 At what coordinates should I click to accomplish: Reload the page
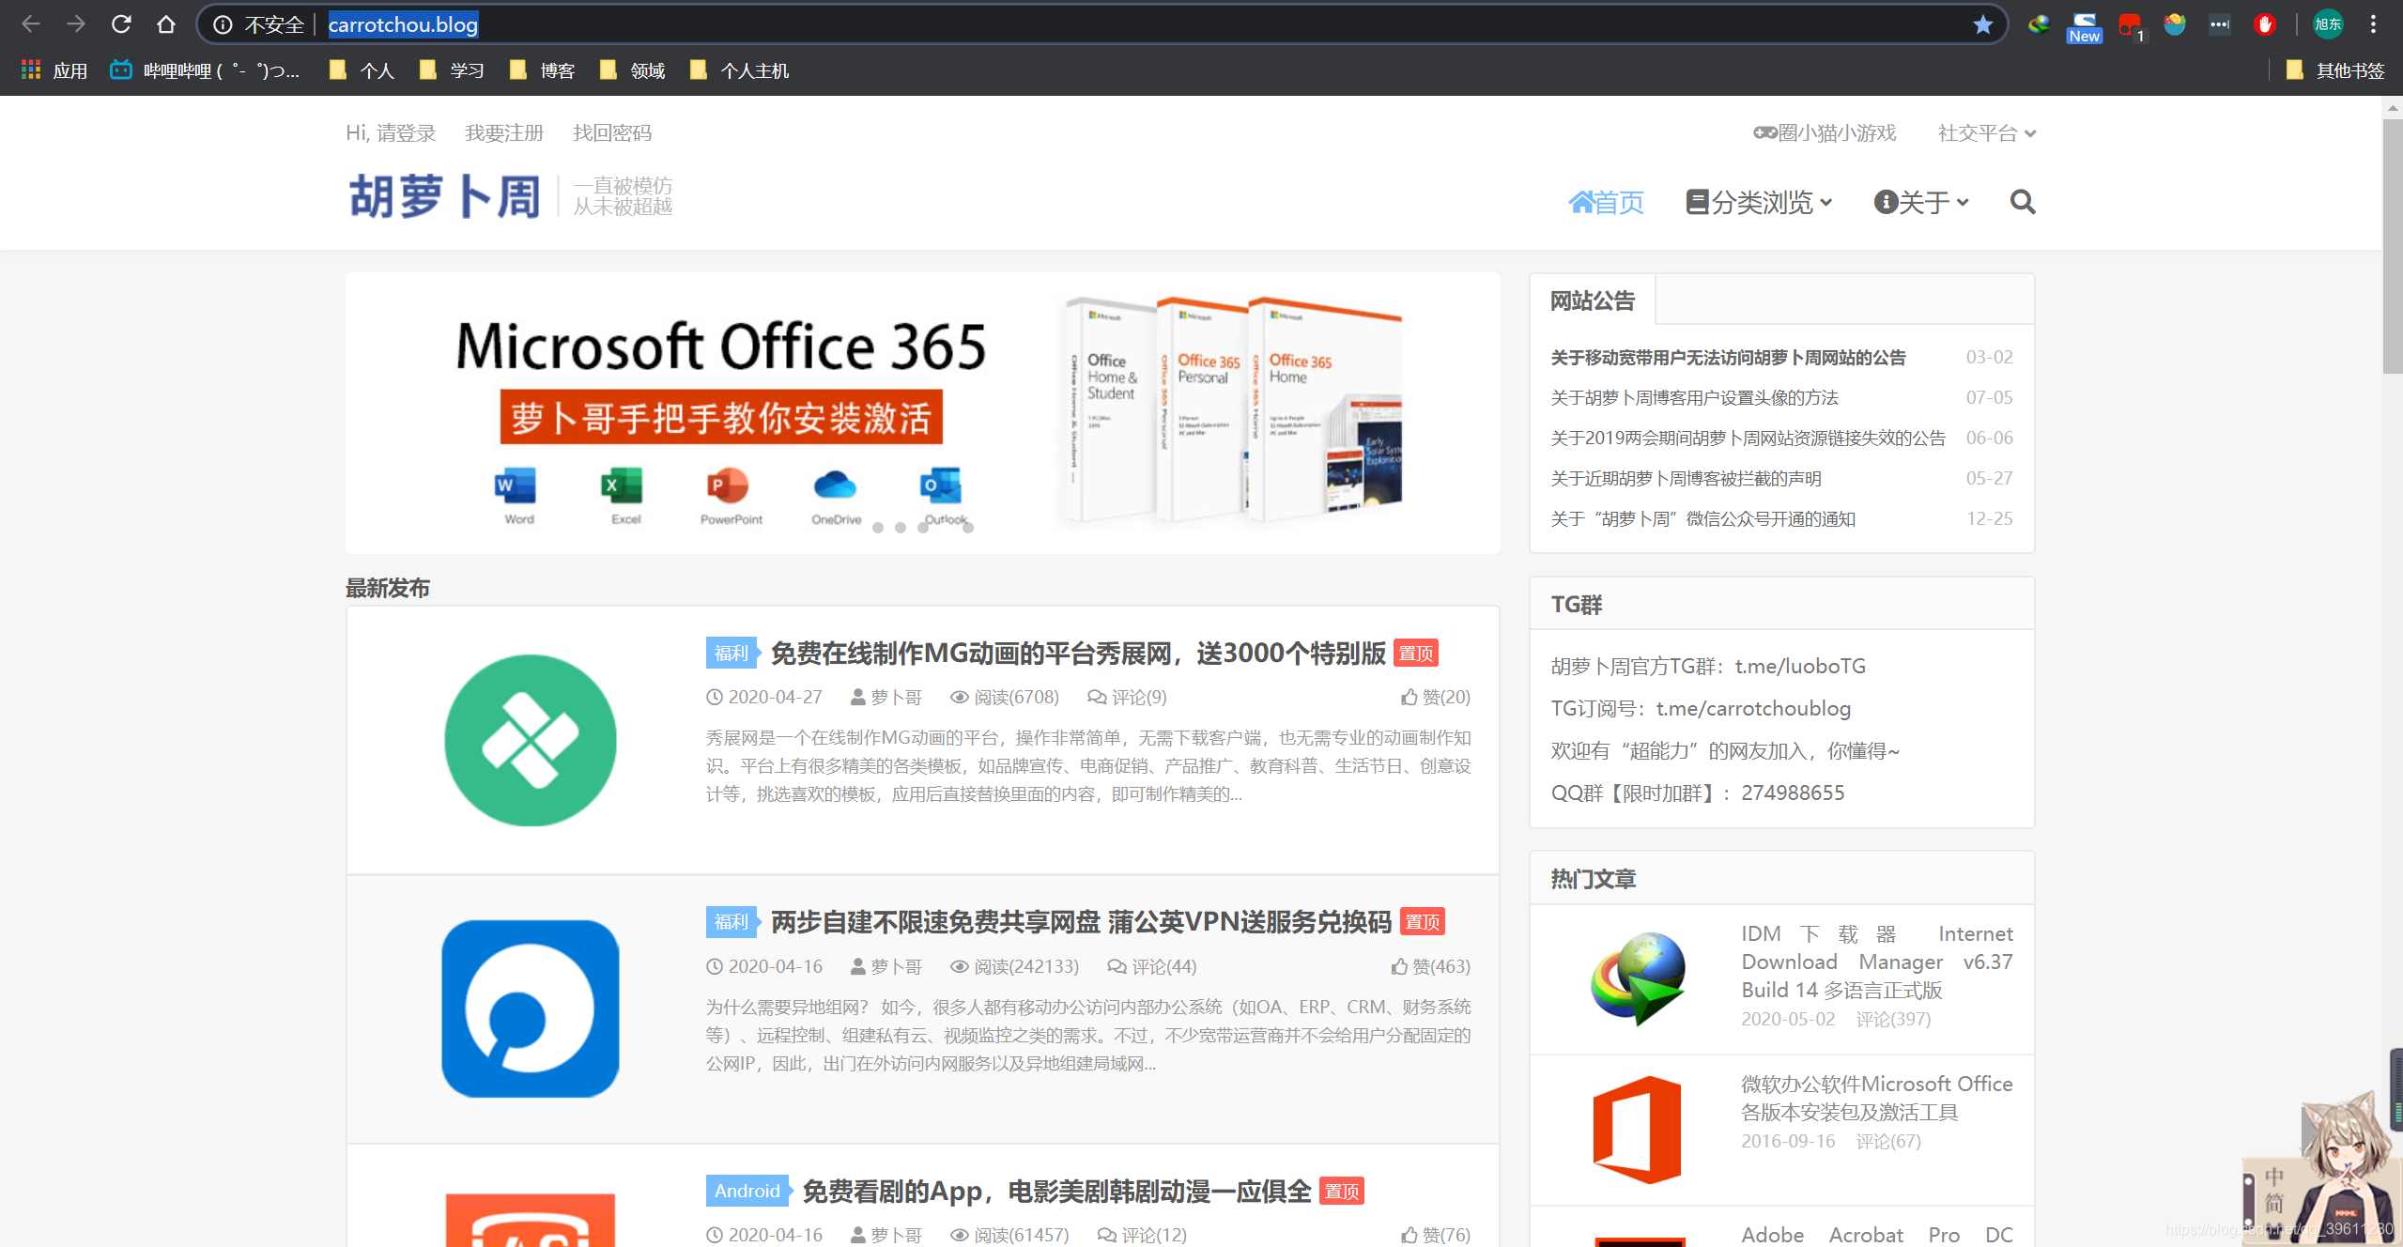tap(121, 24)
